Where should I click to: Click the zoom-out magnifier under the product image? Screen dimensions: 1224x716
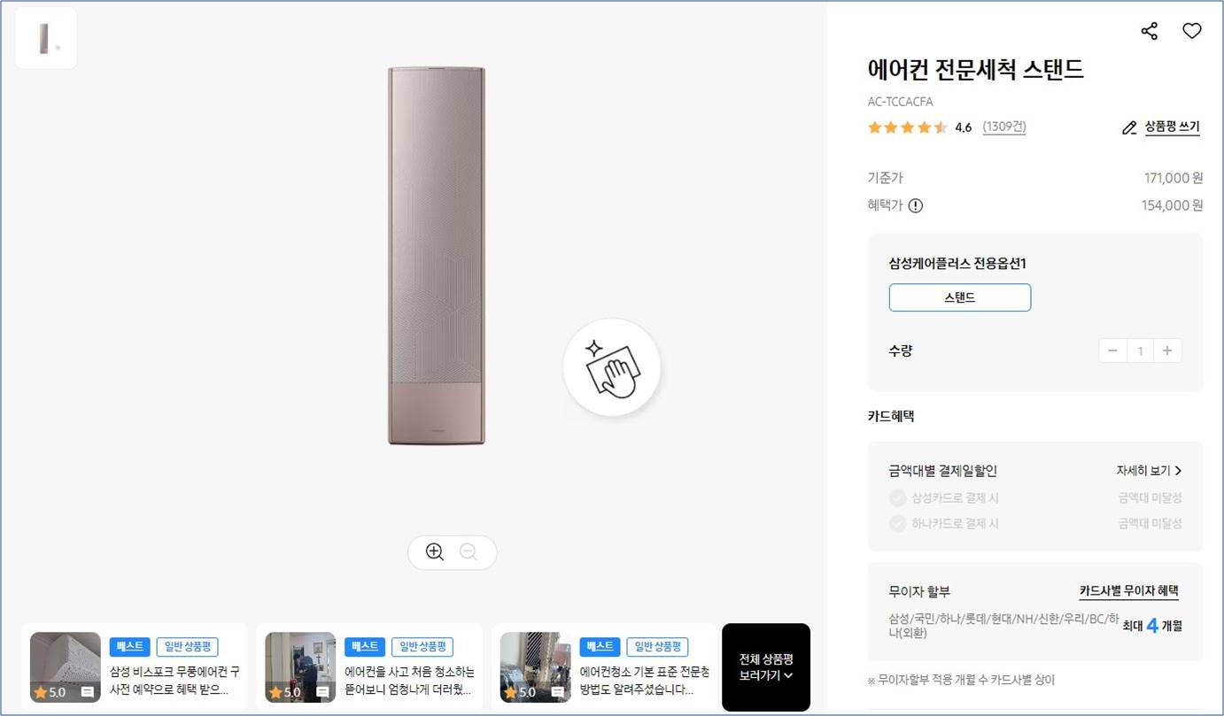pyautogui.click(x=469, y=551)
